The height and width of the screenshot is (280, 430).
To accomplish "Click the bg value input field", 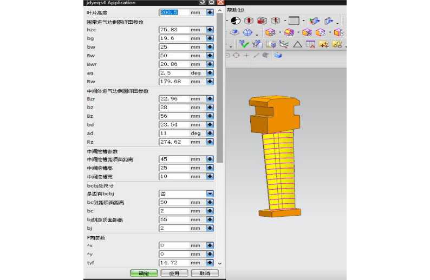I will (x=173, y=38).
